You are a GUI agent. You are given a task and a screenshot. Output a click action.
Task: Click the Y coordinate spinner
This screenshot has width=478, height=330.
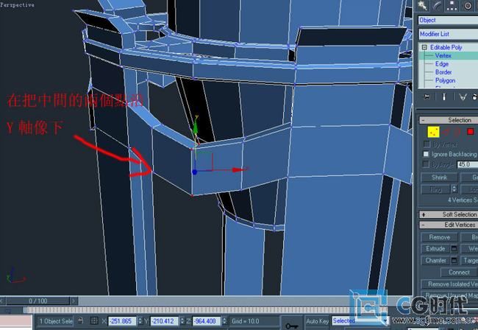(x=182, y=321)
